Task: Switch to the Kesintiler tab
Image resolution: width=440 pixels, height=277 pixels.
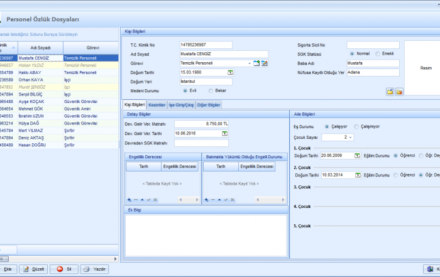Action: coord(157,105)
